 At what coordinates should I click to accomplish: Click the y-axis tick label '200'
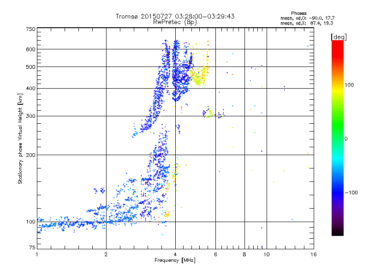30,155
